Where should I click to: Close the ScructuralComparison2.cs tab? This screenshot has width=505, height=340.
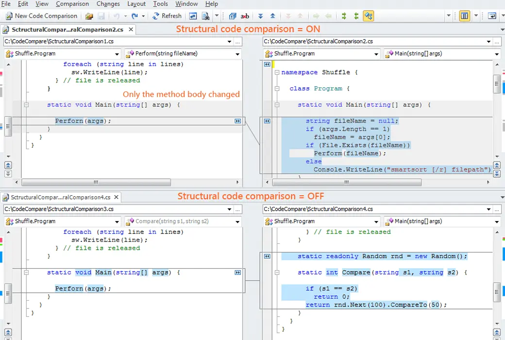[x=131, y=29]
